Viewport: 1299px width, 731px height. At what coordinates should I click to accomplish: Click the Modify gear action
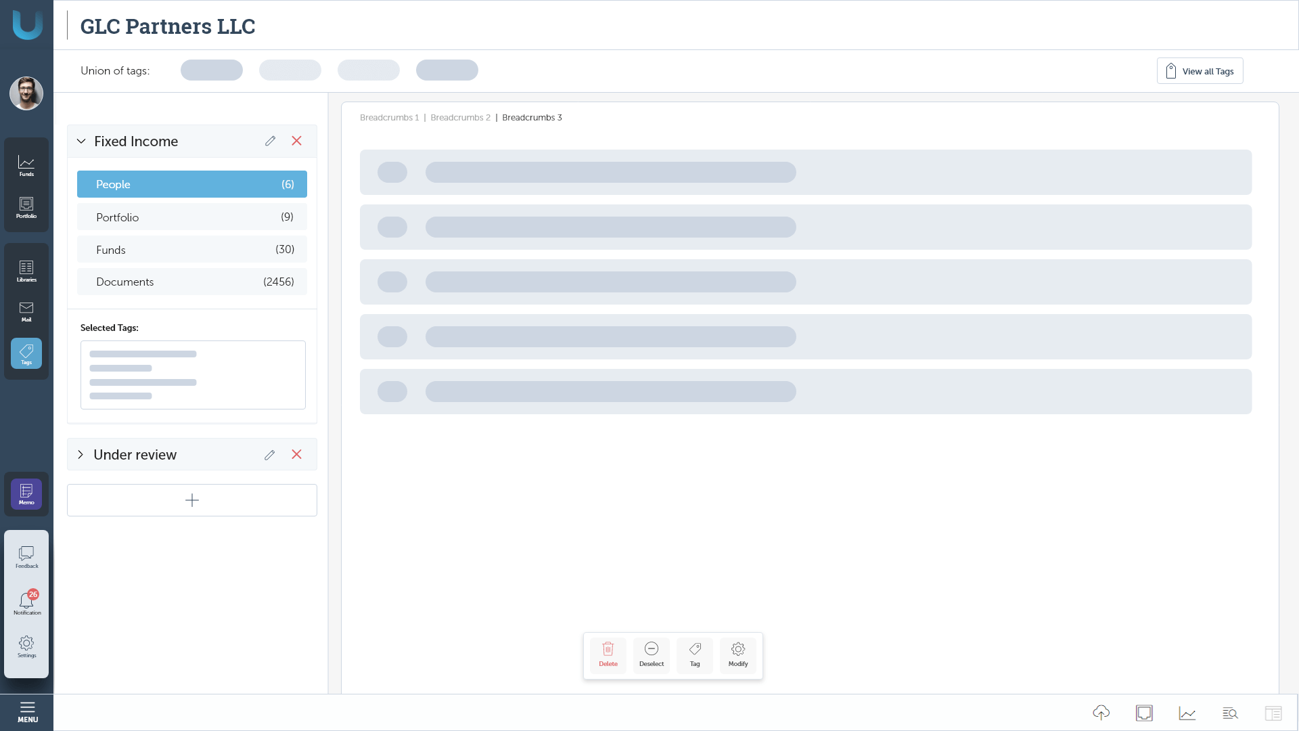(738, 655)
